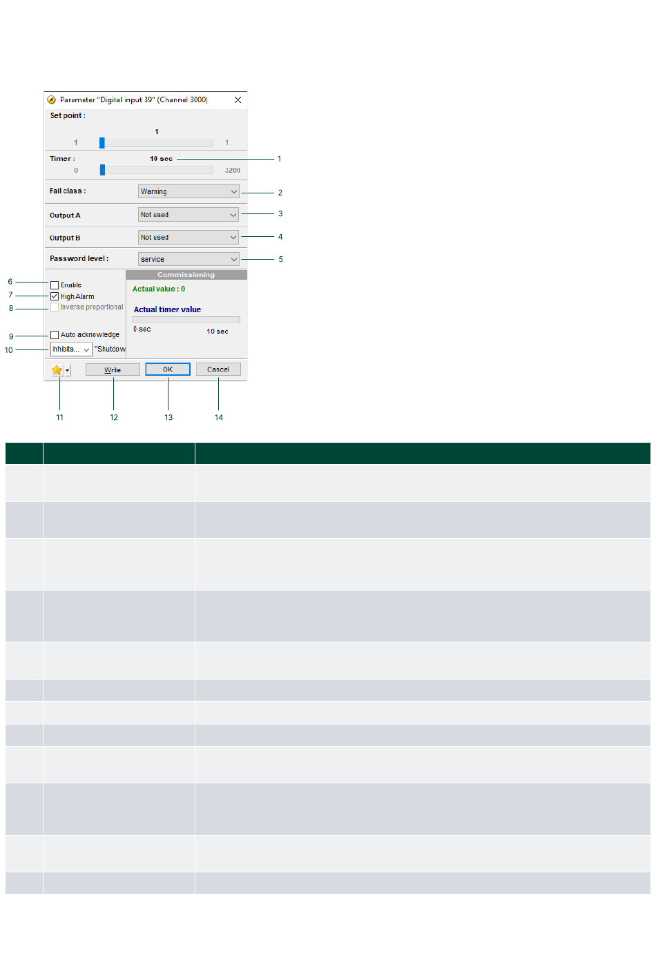656x958 pixels.
Task: Confirm changes with the OK button
Action: pos(168,370)
